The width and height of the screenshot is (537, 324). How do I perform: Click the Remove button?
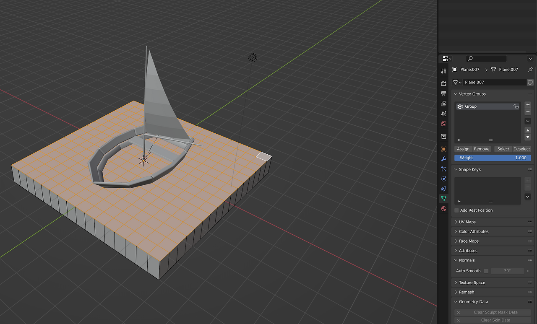pos(482,149)
